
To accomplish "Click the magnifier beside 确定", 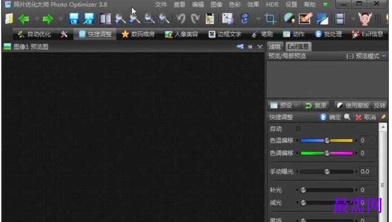I will [x=347, y=117].
